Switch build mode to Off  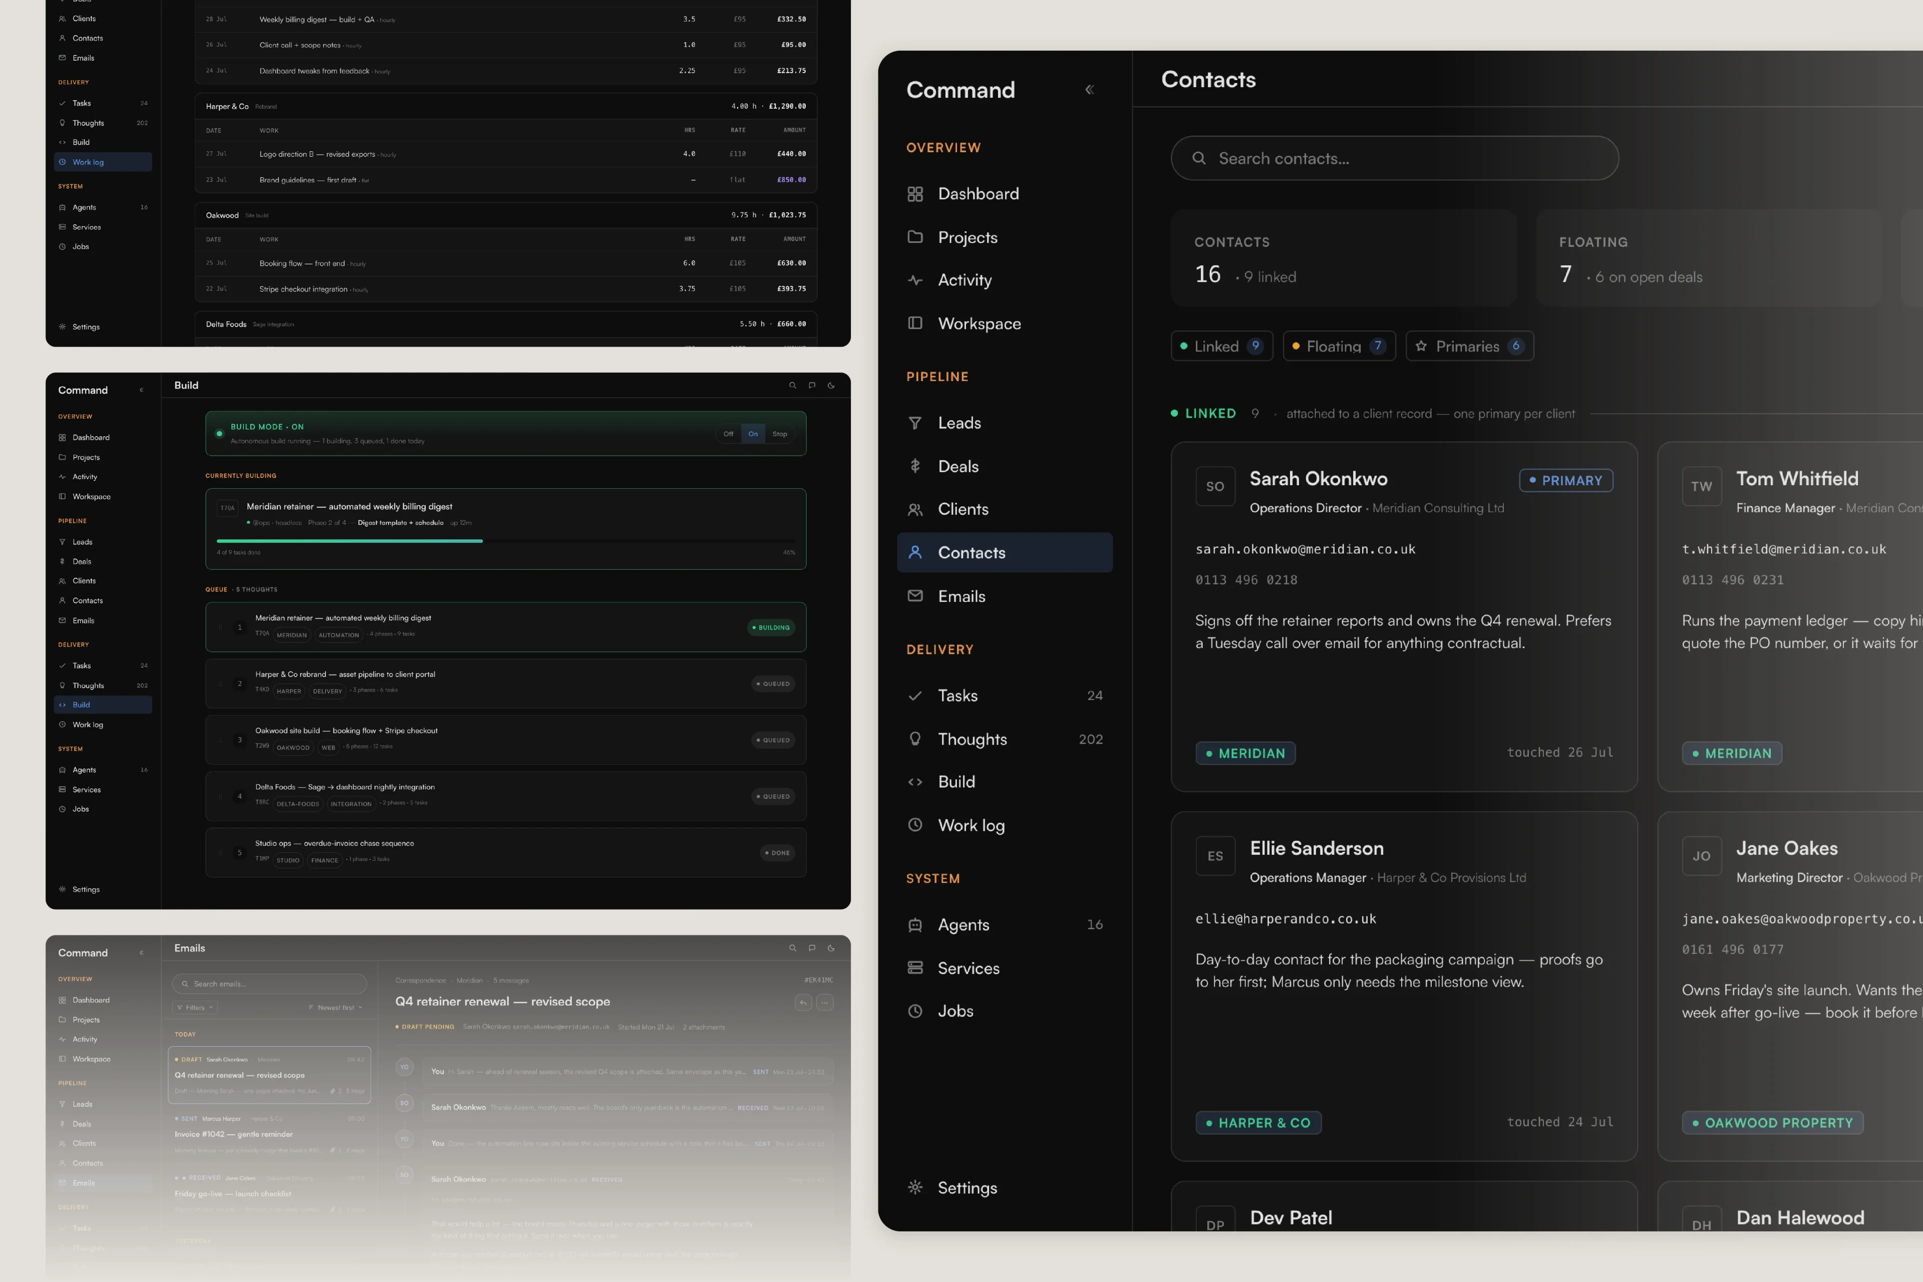click(729, 434)
